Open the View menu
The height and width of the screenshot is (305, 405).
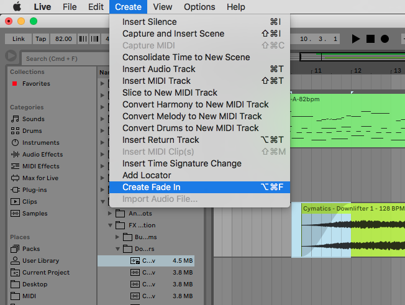coord(163,7)
